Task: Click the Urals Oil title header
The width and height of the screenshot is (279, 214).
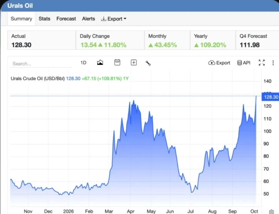Action: 20,6
